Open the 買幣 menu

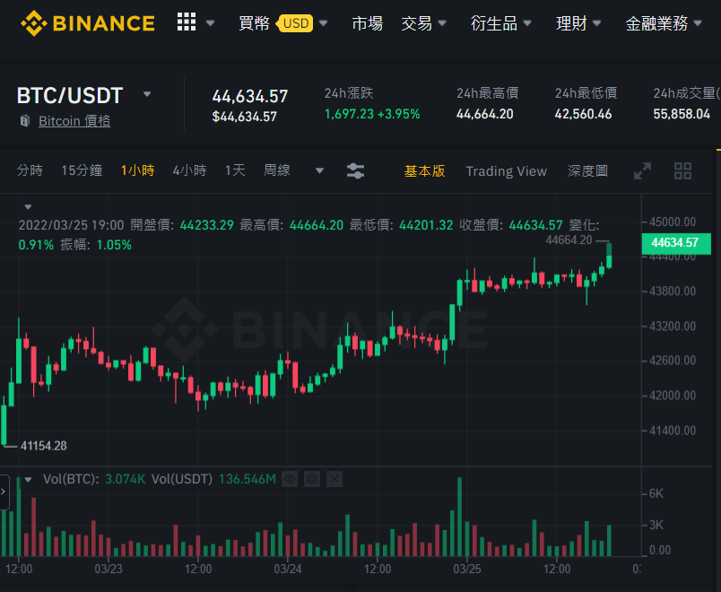coord(254,23)
